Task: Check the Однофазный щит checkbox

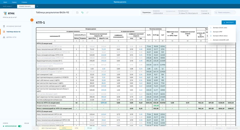Action: (167, 13)
